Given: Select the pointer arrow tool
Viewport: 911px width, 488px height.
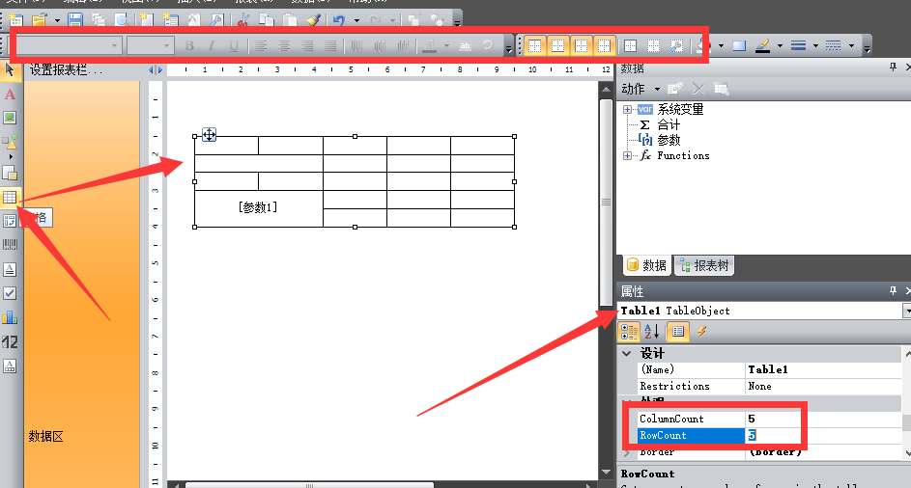Looking at the screenshot, I should click(x=10, y=70).
